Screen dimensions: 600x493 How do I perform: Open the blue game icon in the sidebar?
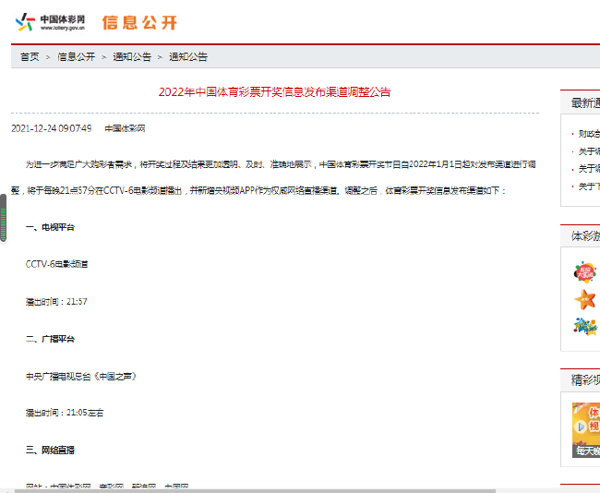(584, 326)
